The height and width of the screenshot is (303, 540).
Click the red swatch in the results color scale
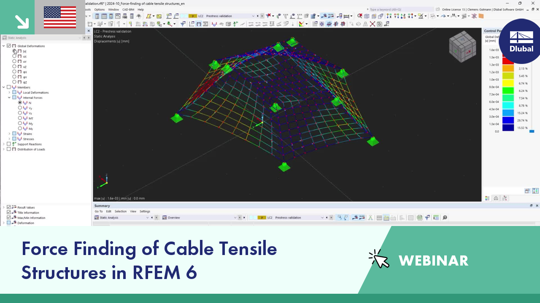[x=508, y=61]
